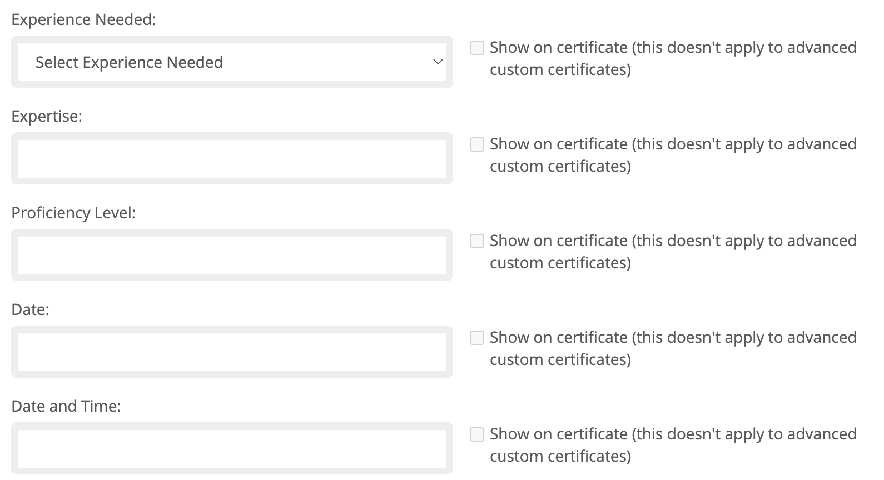Click the "Date and Time:" field label
The width and height of the screenshot is (884, 480).
(x=66, y=407)
